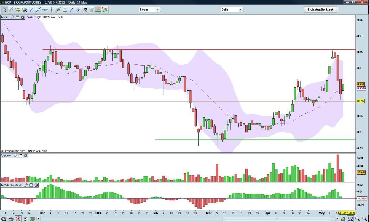The height and width of the screenshot is (222, 369).
Task: Click the green hand icon in bottom bar
Action: pyautogui.click(x=343, y=219)
